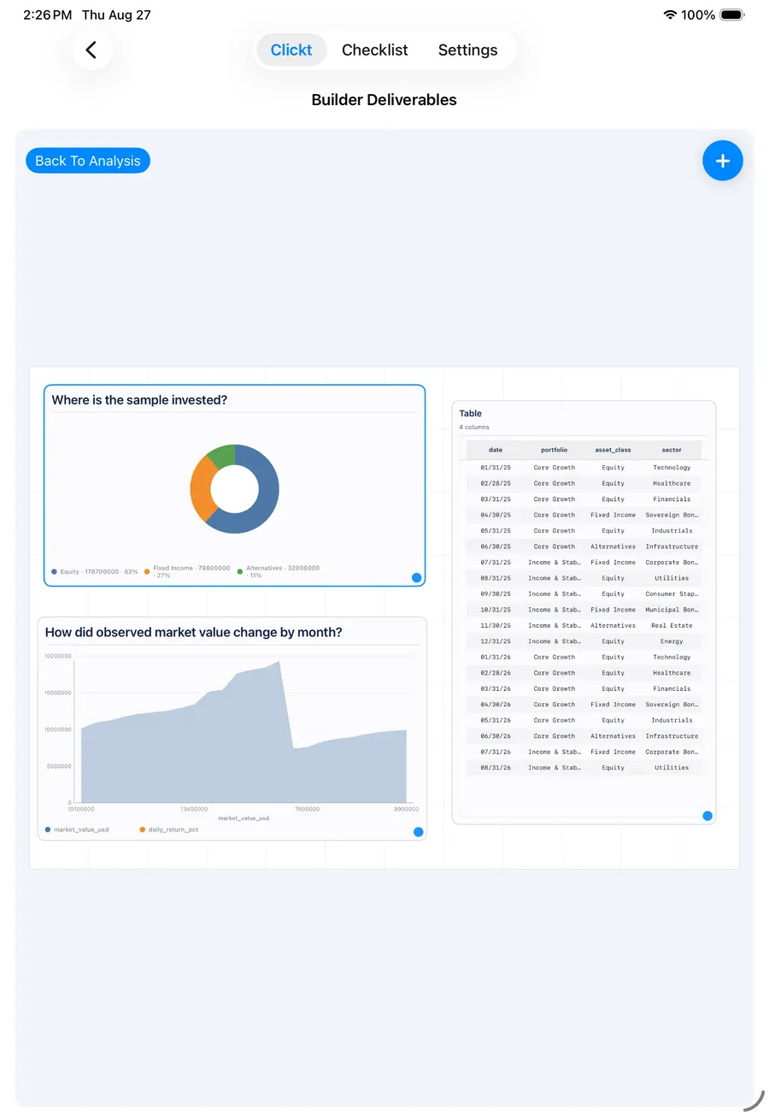The width and height of the screenshot is (769, 1116).
Task: Select the 01/31/26 date cell
Action: pos(496,658)
